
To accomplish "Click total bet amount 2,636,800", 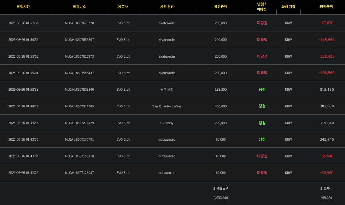I will click(x=221, y=198).
